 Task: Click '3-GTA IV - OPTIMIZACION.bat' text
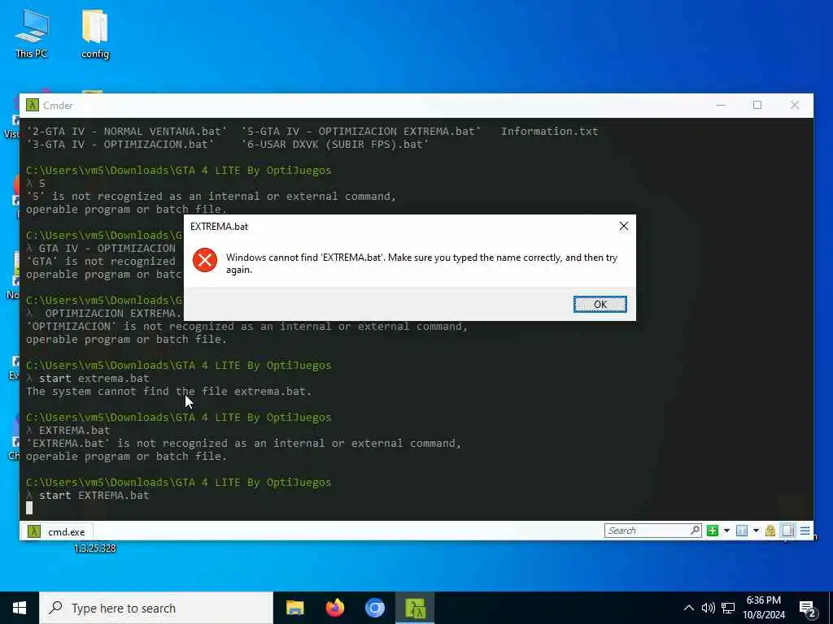coord(120,145)
